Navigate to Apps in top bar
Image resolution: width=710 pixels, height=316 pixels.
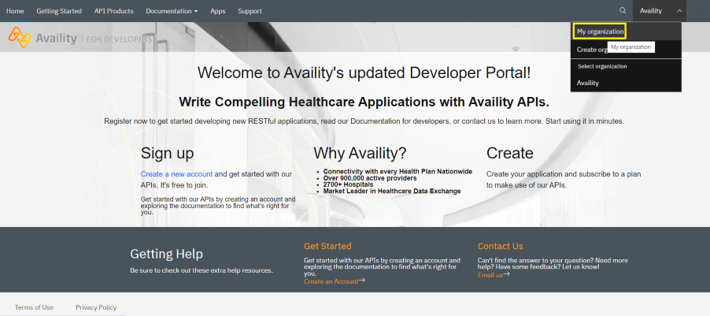pyautogui.click(x=218, y=11)
